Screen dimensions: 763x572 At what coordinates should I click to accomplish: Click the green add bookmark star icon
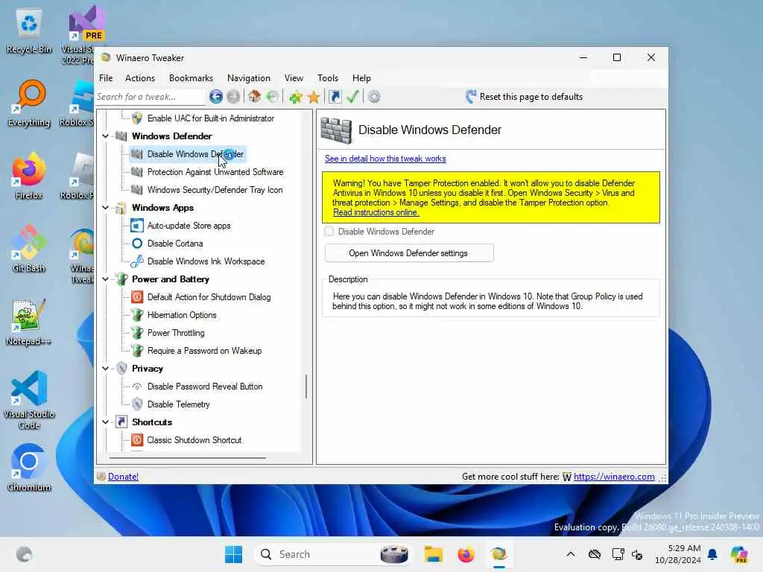click(295, 97)
